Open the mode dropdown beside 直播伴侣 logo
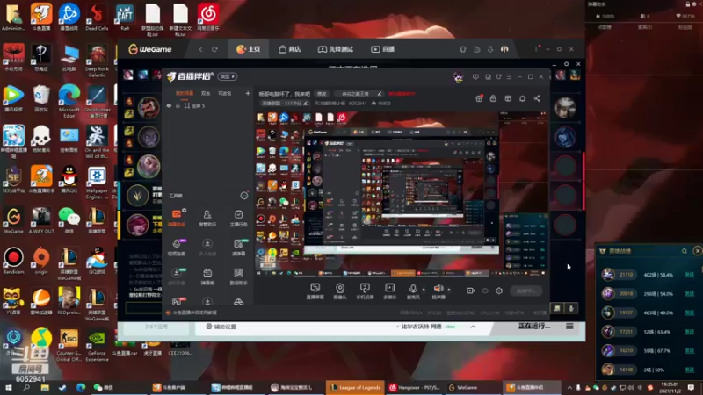703x395 pixels. tap(228, 76)
